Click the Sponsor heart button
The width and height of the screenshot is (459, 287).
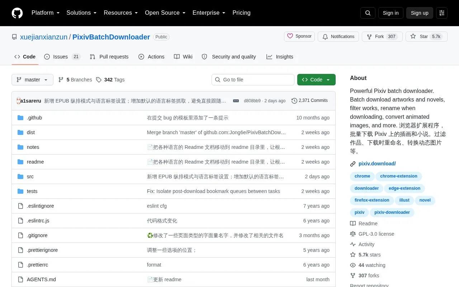[x=299, y=37]
